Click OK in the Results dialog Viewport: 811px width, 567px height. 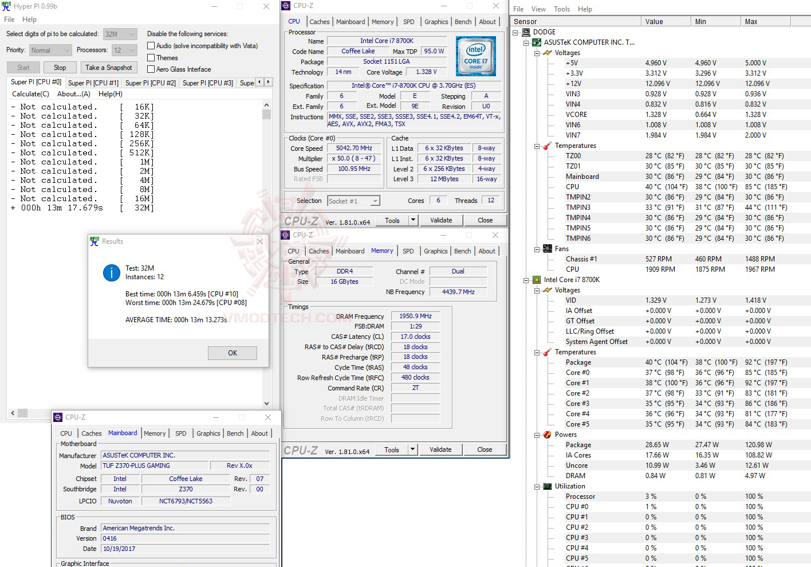coord(233,353)
